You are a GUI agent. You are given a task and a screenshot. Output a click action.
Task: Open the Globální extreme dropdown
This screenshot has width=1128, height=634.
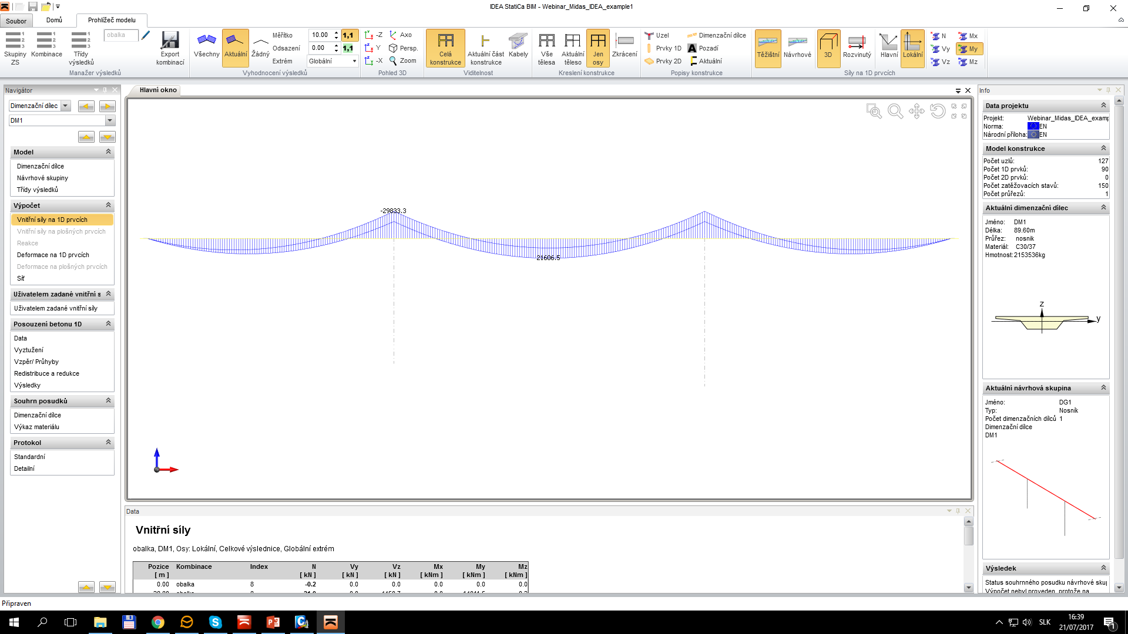(x=354, y=61)
